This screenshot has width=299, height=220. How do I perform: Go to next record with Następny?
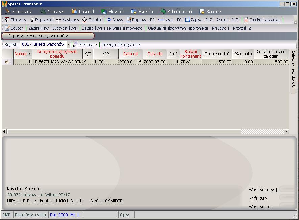(68, 20)
